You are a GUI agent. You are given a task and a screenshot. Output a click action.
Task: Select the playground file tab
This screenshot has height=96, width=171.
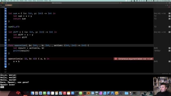[9, 5]
